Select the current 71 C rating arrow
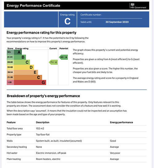 pos(53,62)
